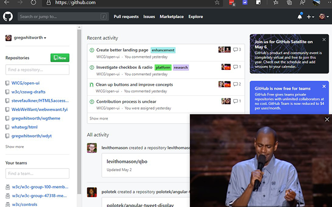
Task: Click the green platform label
Action: (x=163, y=67)
